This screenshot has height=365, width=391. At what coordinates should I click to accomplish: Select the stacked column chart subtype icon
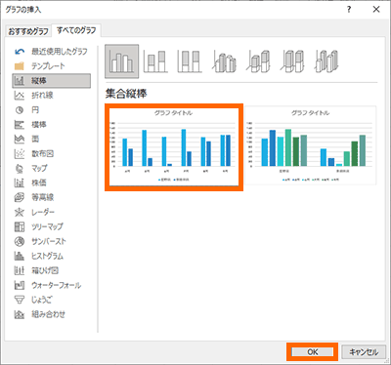155,61
